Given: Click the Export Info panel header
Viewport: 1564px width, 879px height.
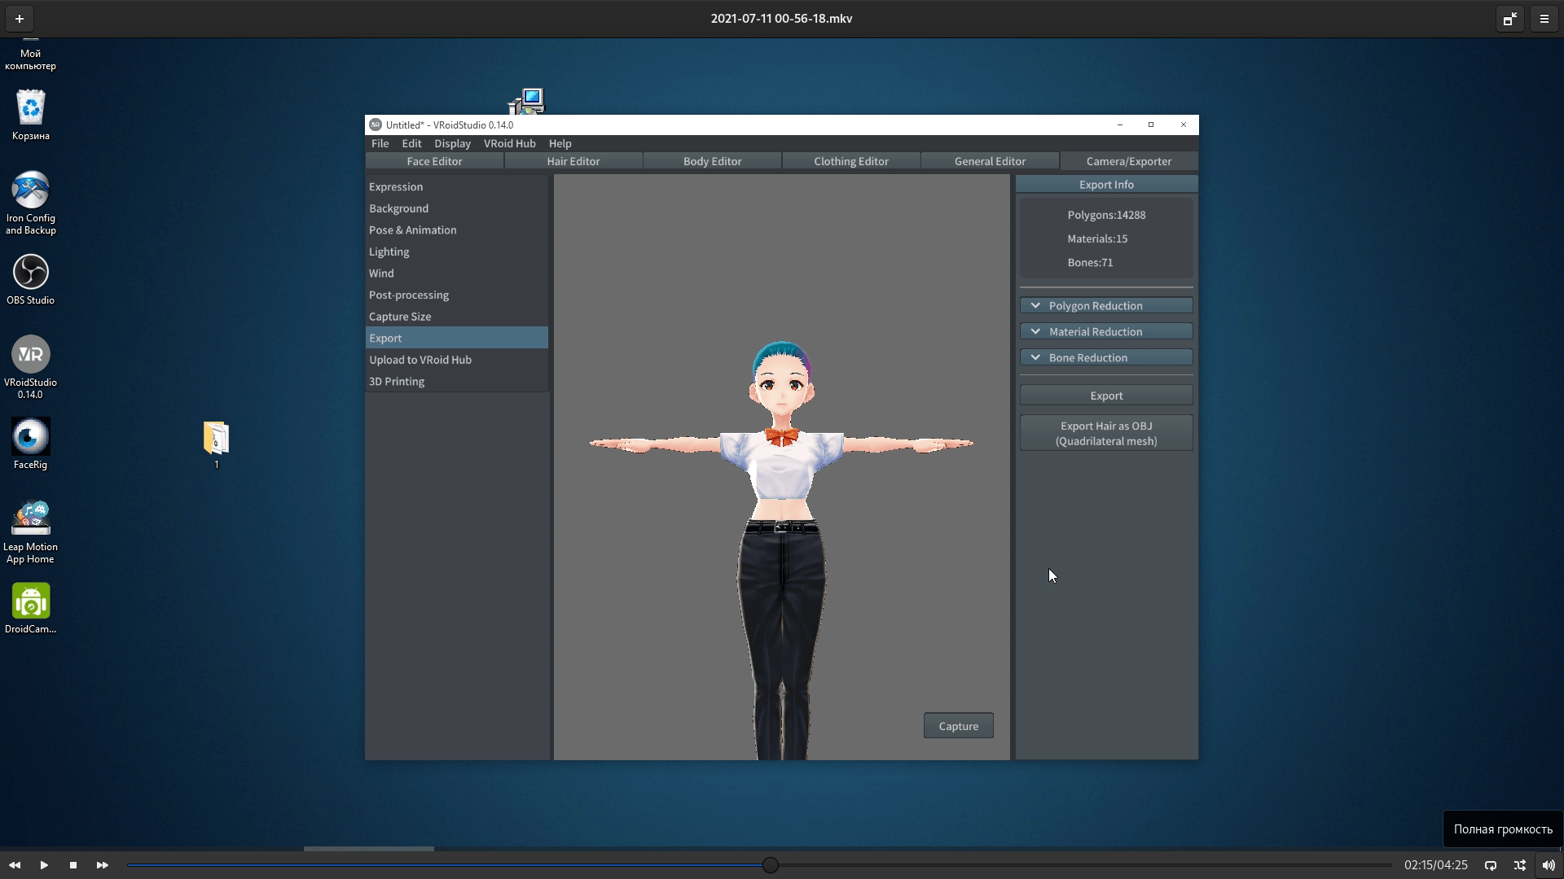Looking at the screenshot, I should tap(1106, 185).
